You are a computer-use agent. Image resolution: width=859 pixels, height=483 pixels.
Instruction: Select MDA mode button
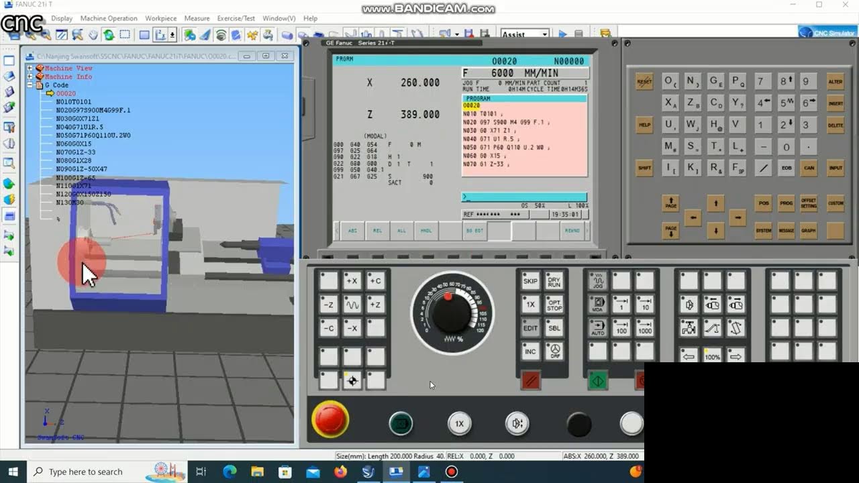point(597,304)
